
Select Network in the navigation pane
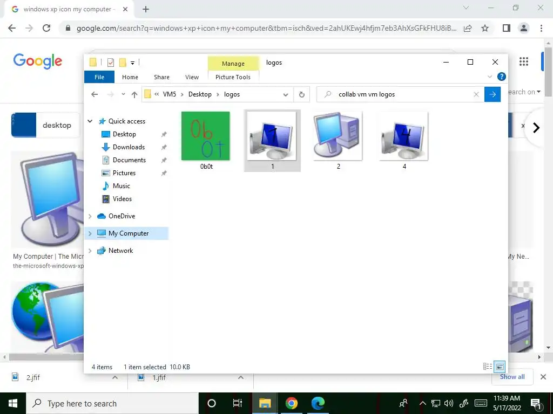click(x=120, y=251)
